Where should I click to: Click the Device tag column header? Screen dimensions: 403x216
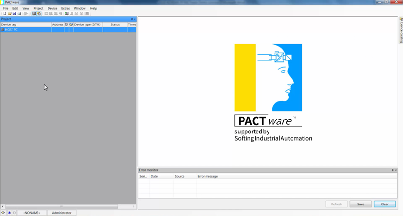pos(26,24)
